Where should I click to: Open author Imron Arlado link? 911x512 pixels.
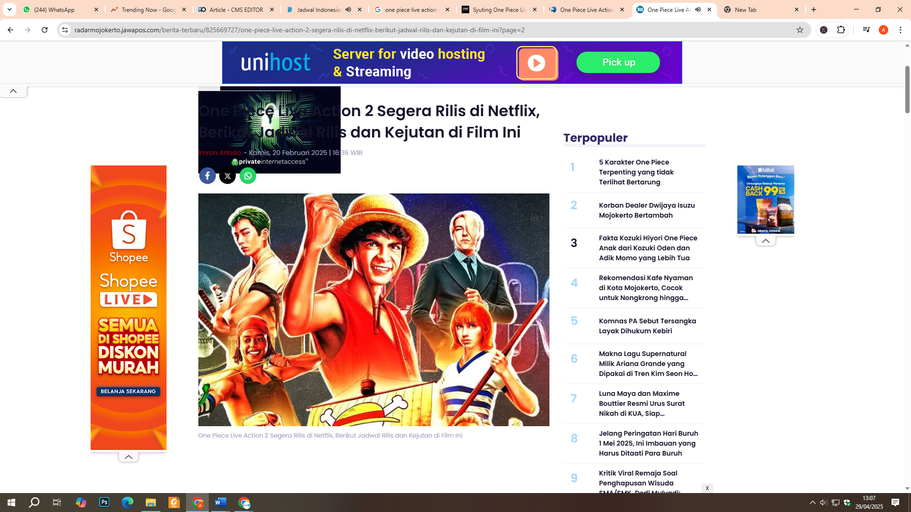coord(220,153)
